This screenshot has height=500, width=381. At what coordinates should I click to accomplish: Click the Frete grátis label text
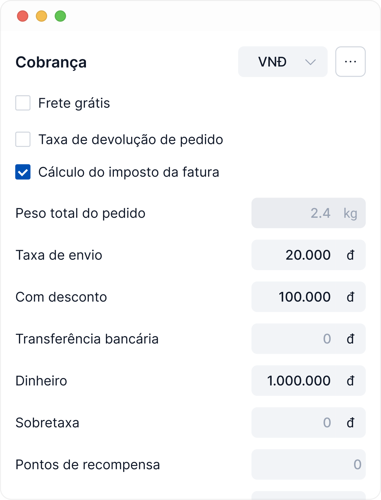(74, 103)
